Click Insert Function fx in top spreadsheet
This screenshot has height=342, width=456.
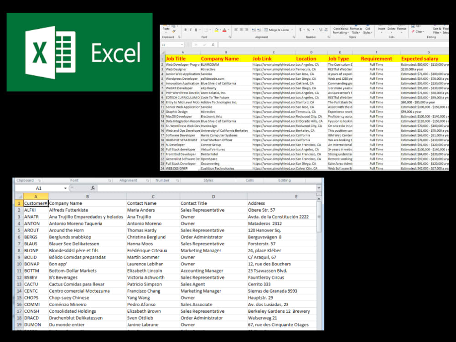(213, 45)
